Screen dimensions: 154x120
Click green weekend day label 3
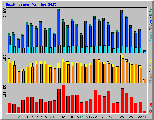(x=19, y=117)
